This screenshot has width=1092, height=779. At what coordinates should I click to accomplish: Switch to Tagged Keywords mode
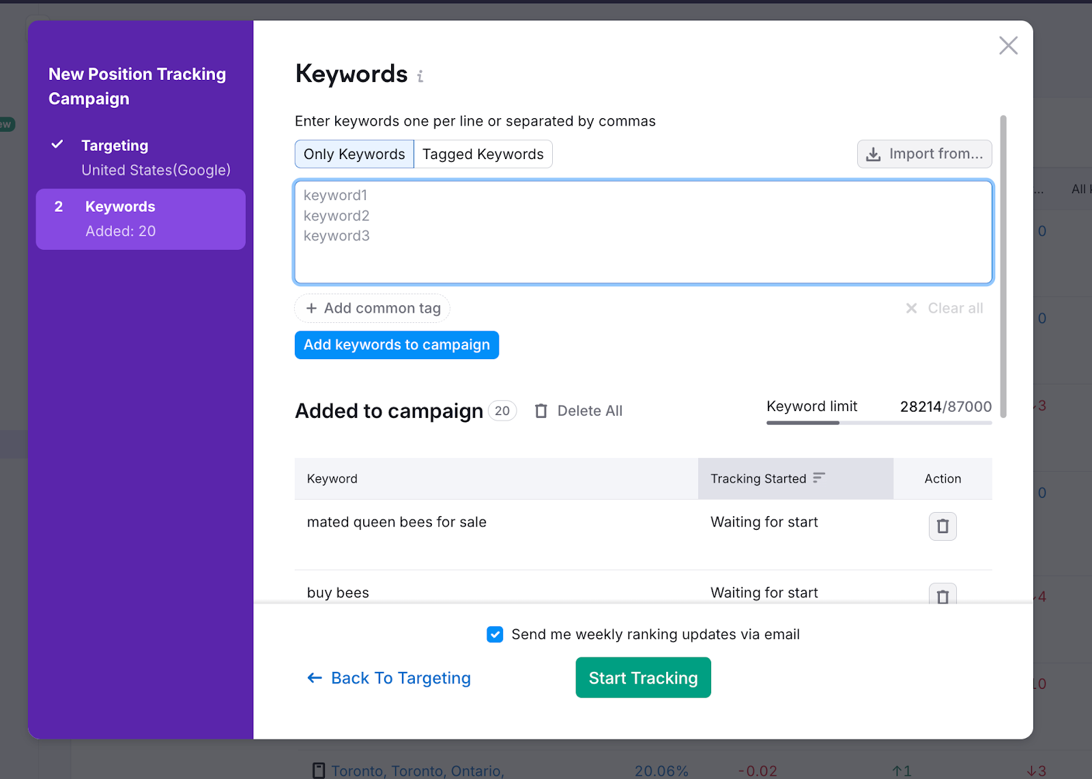(483, 154)
